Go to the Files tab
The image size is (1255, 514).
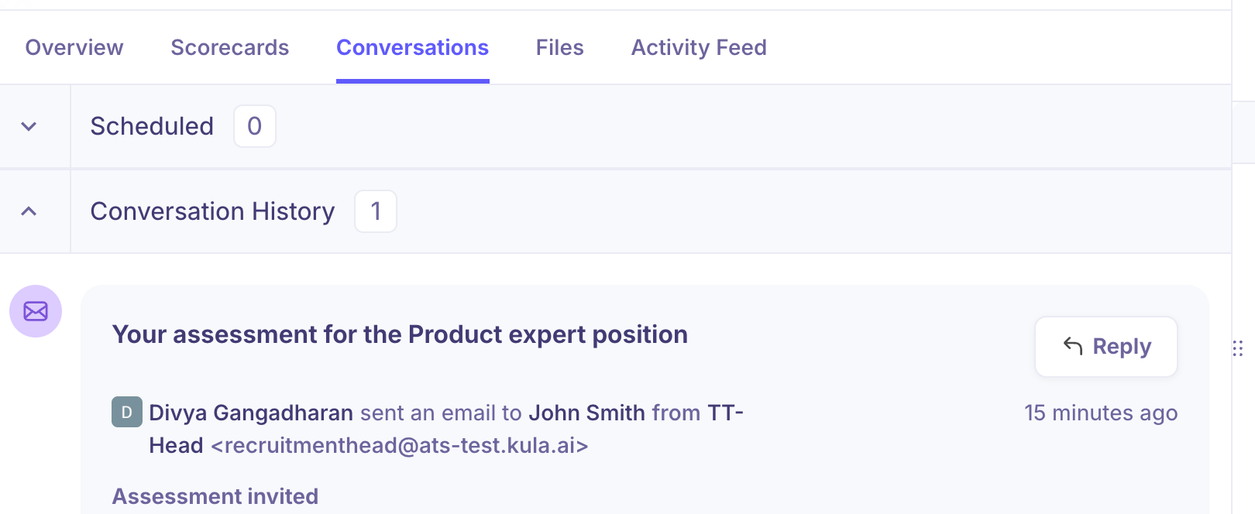click(559, 48)
